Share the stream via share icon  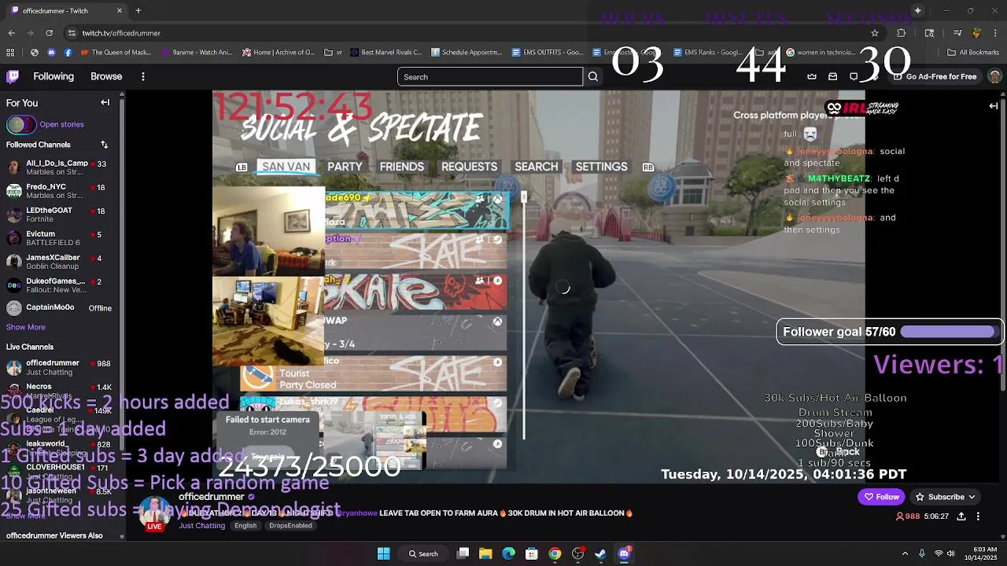[961, 516]
